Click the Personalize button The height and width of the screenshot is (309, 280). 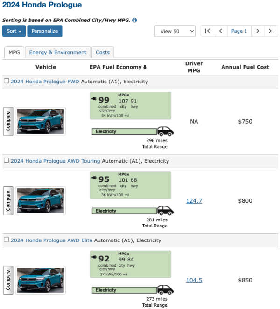point(45,31)
